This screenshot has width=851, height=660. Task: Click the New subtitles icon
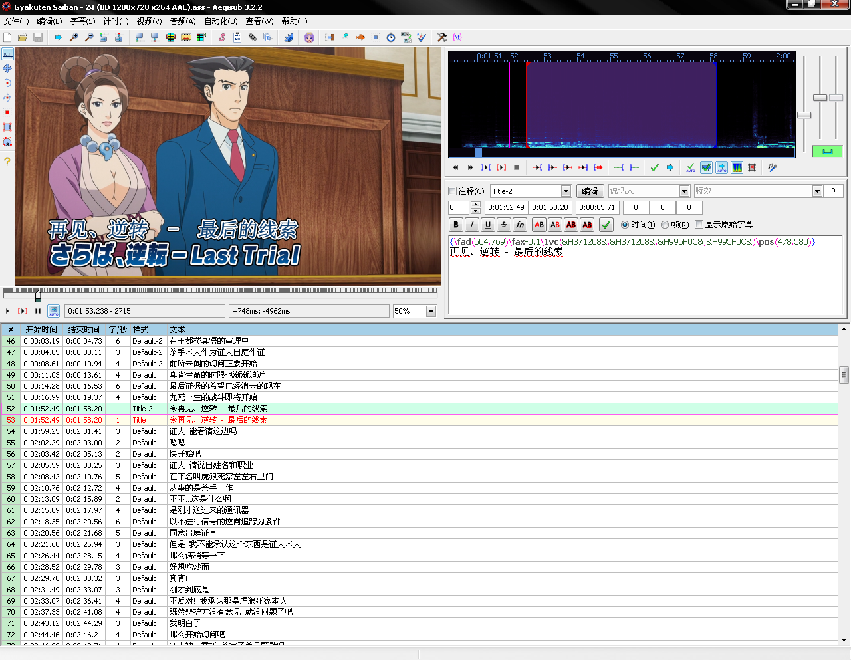(7, 37)
